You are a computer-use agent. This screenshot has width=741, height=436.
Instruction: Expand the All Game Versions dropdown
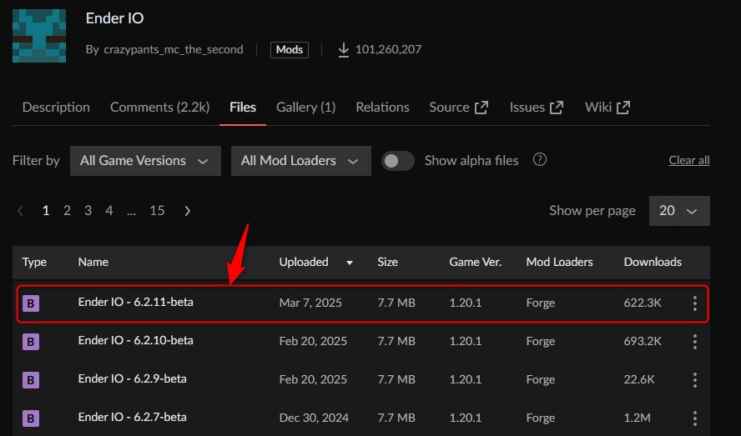tap(145, 161)
